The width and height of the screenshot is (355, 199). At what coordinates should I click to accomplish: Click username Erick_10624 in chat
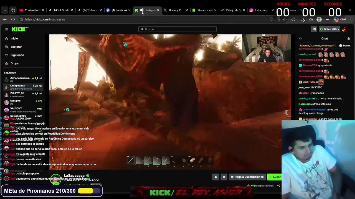pos(310,82)
